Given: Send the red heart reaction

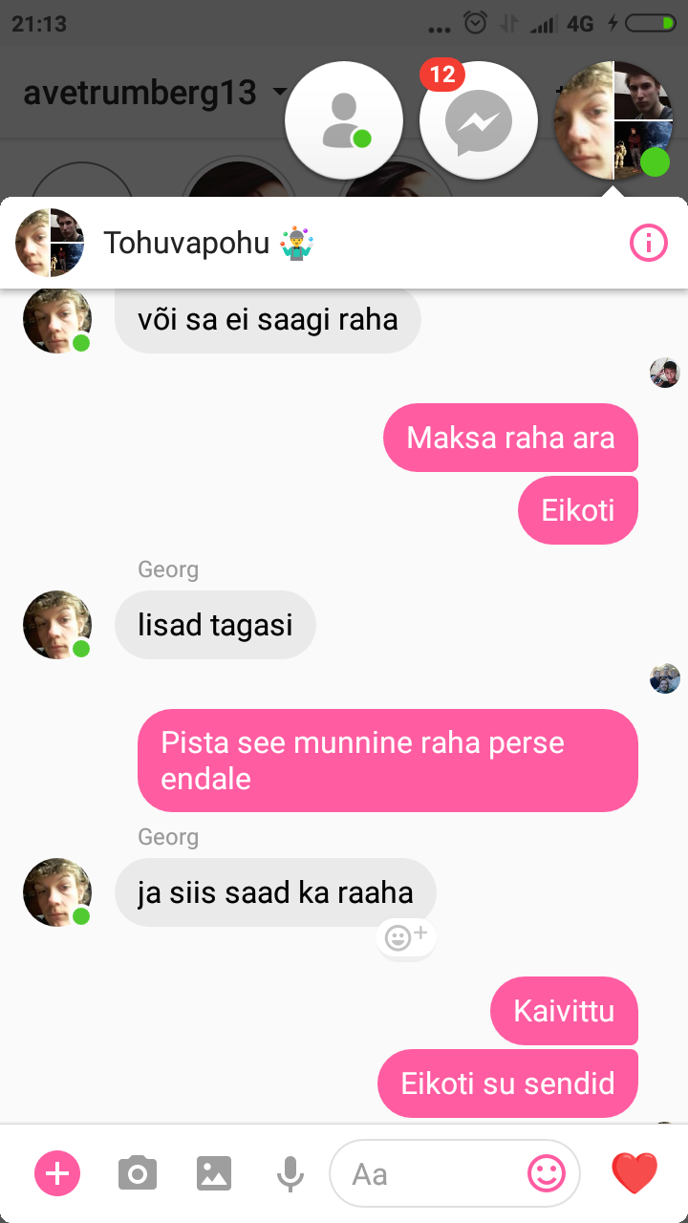Looking at the screenshot, I should click(x=634, y=1173).
